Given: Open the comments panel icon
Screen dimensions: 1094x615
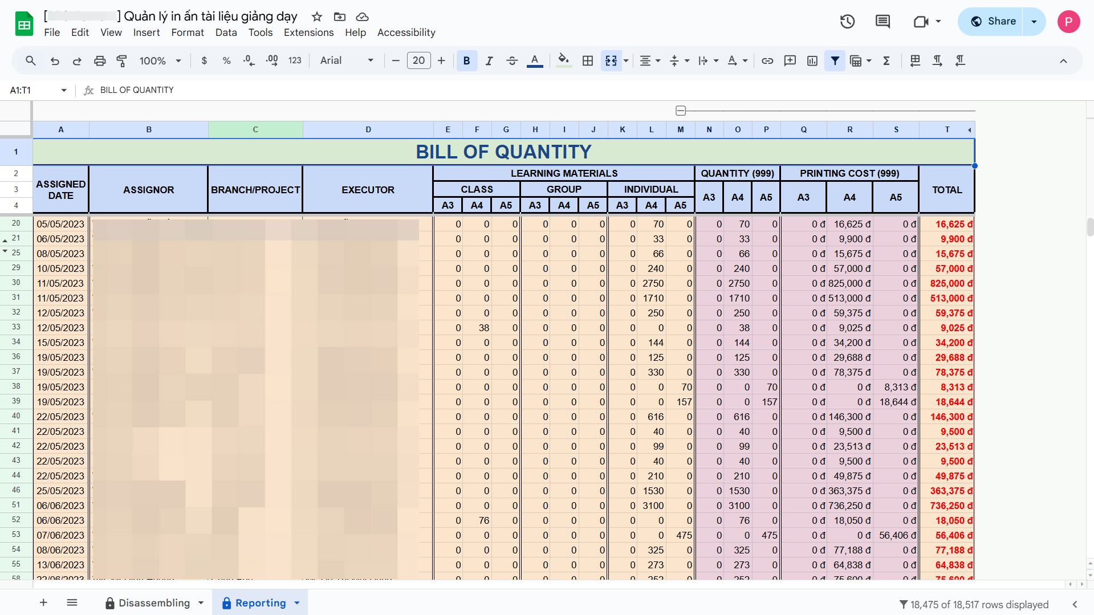Looking at the screenshot, I should click(882, 22).
